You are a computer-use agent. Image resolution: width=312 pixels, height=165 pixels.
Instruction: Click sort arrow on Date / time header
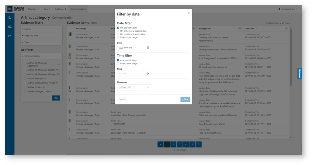tap(256, 29)
